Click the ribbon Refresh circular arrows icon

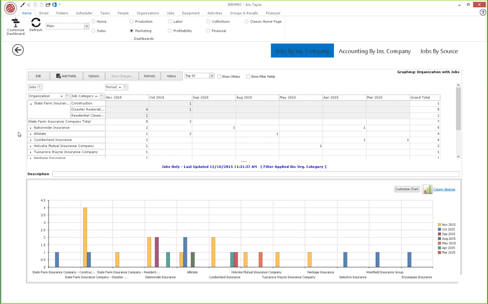(x=36, y=22)
